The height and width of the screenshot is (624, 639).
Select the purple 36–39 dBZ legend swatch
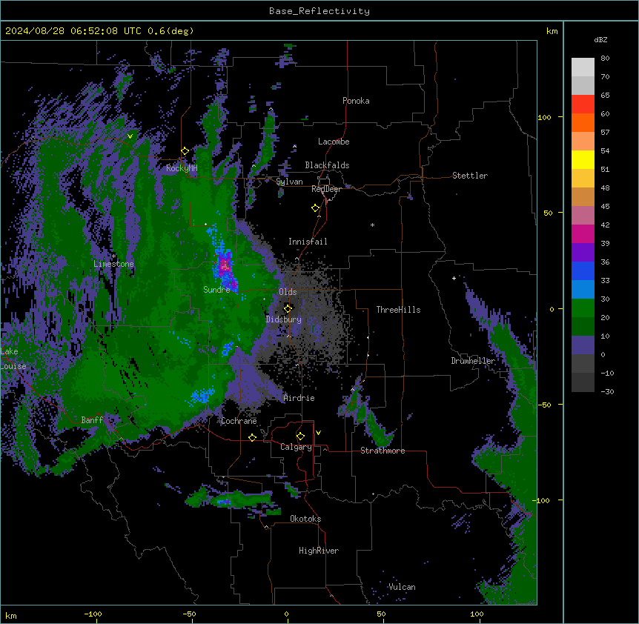(583, 252)
